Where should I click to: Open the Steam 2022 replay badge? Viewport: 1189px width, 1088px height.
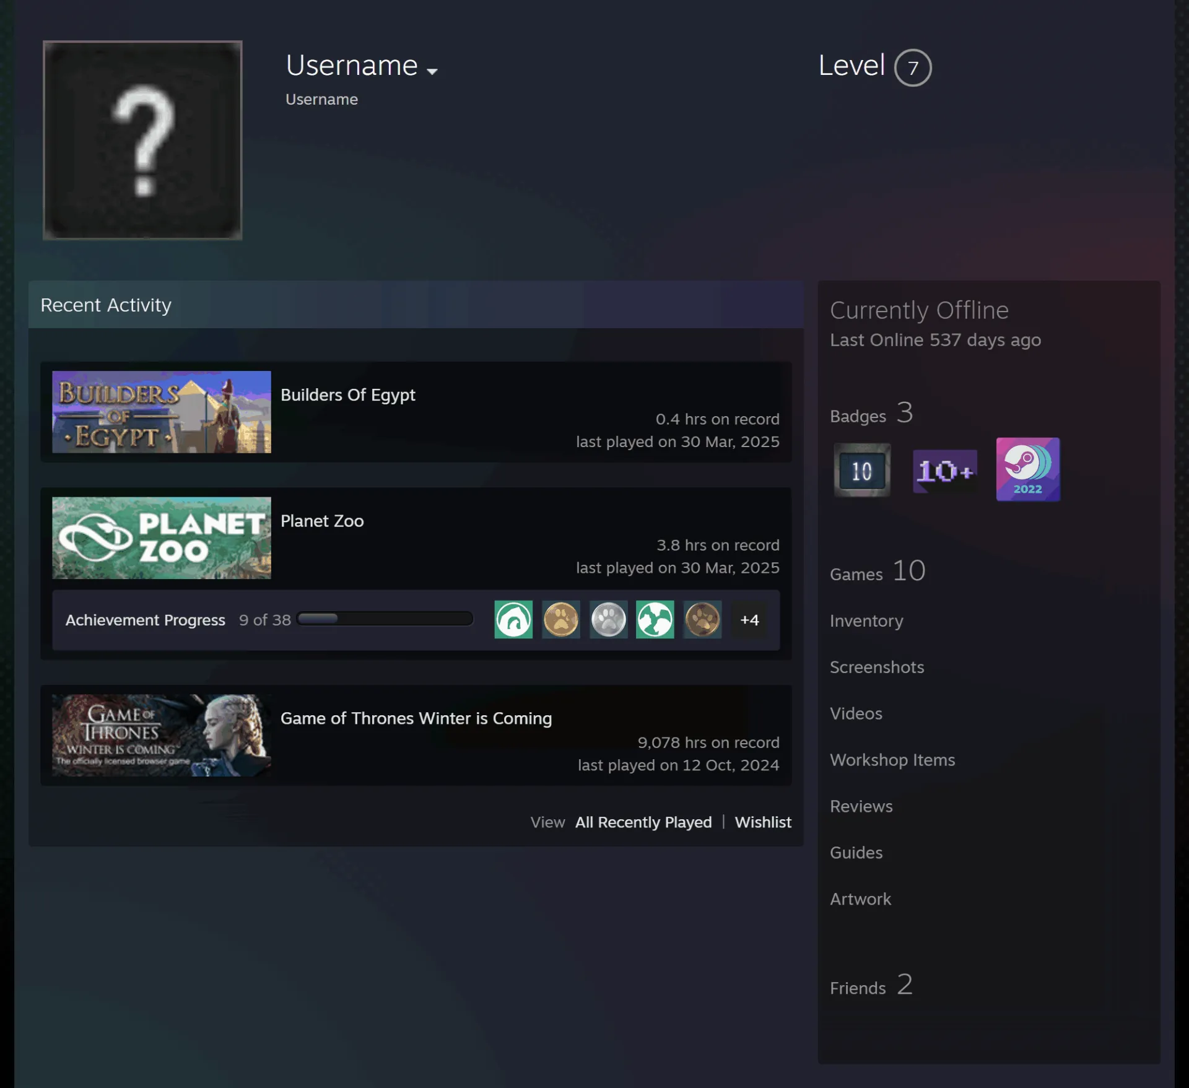click(x=1028, y=469)
